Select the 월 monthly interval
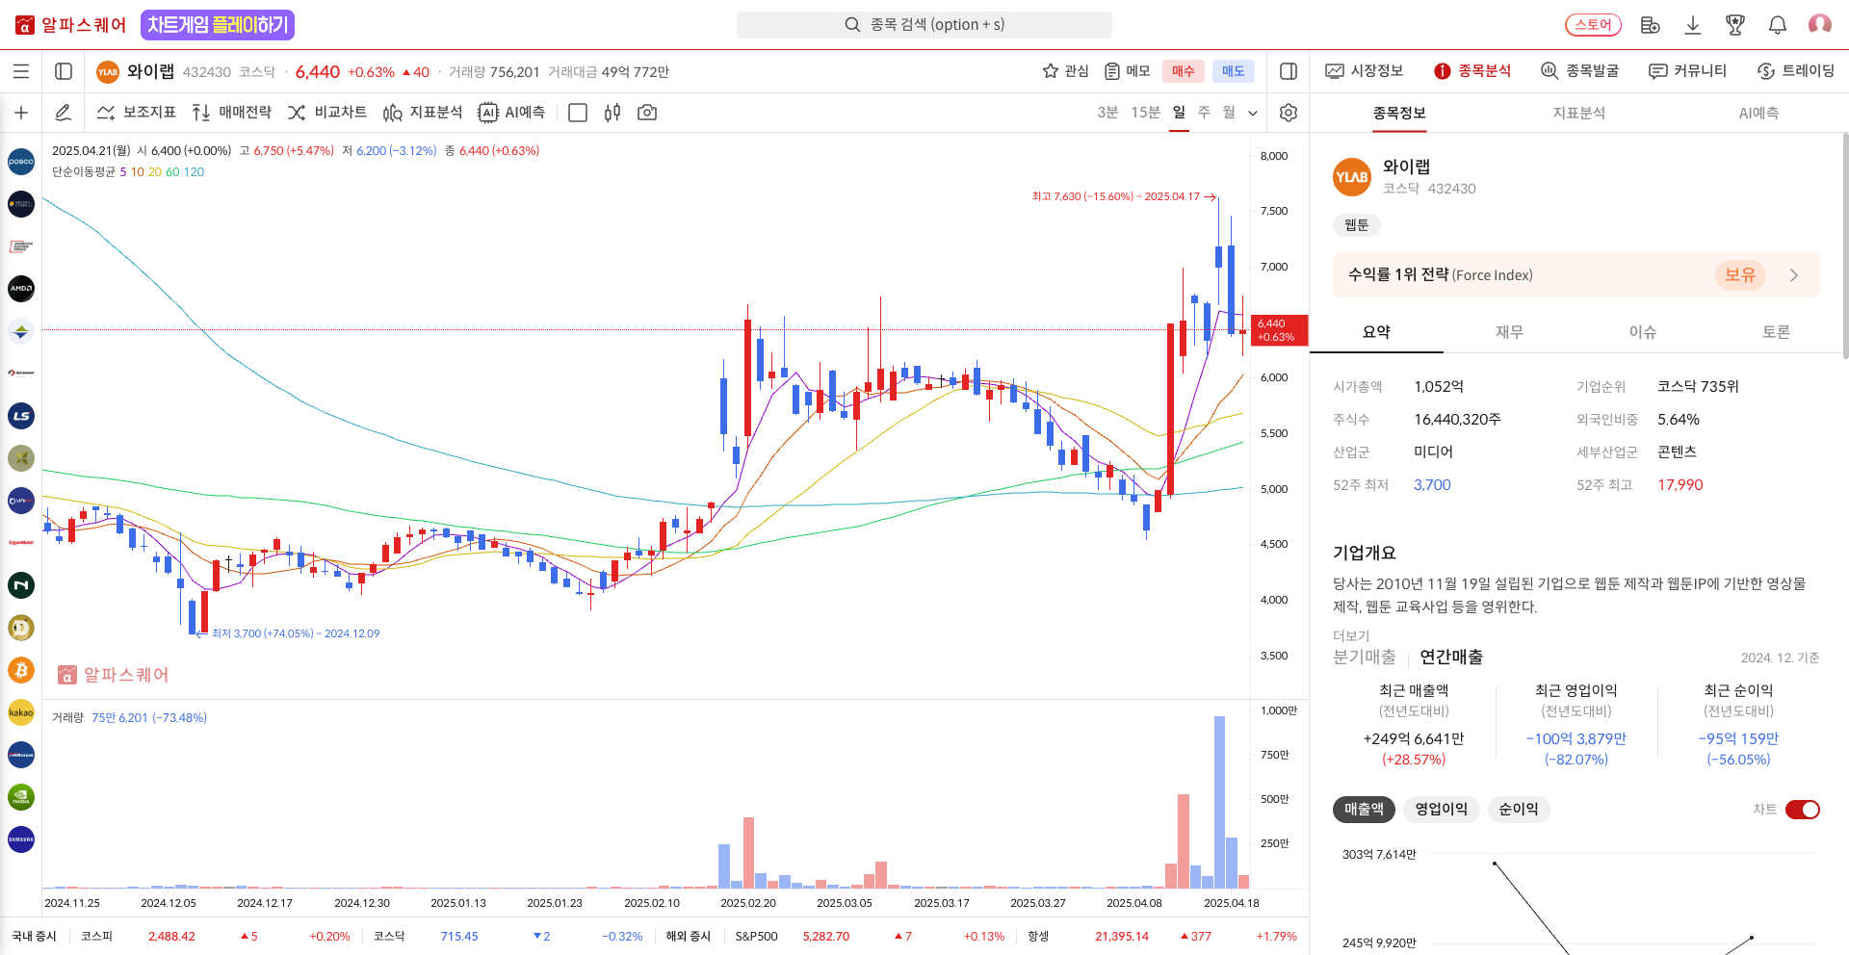Screen dimensions: 1849x955 click(x=1229, y=113)
